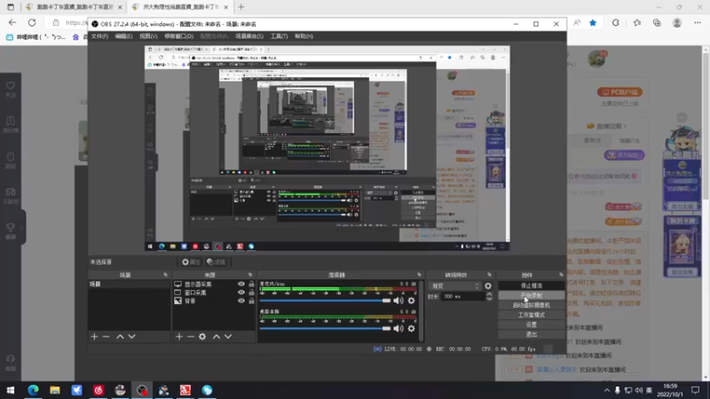The image size is (710, 399).
Task: Toggle visibility of 背景 source
Action: tap(241, 301)
